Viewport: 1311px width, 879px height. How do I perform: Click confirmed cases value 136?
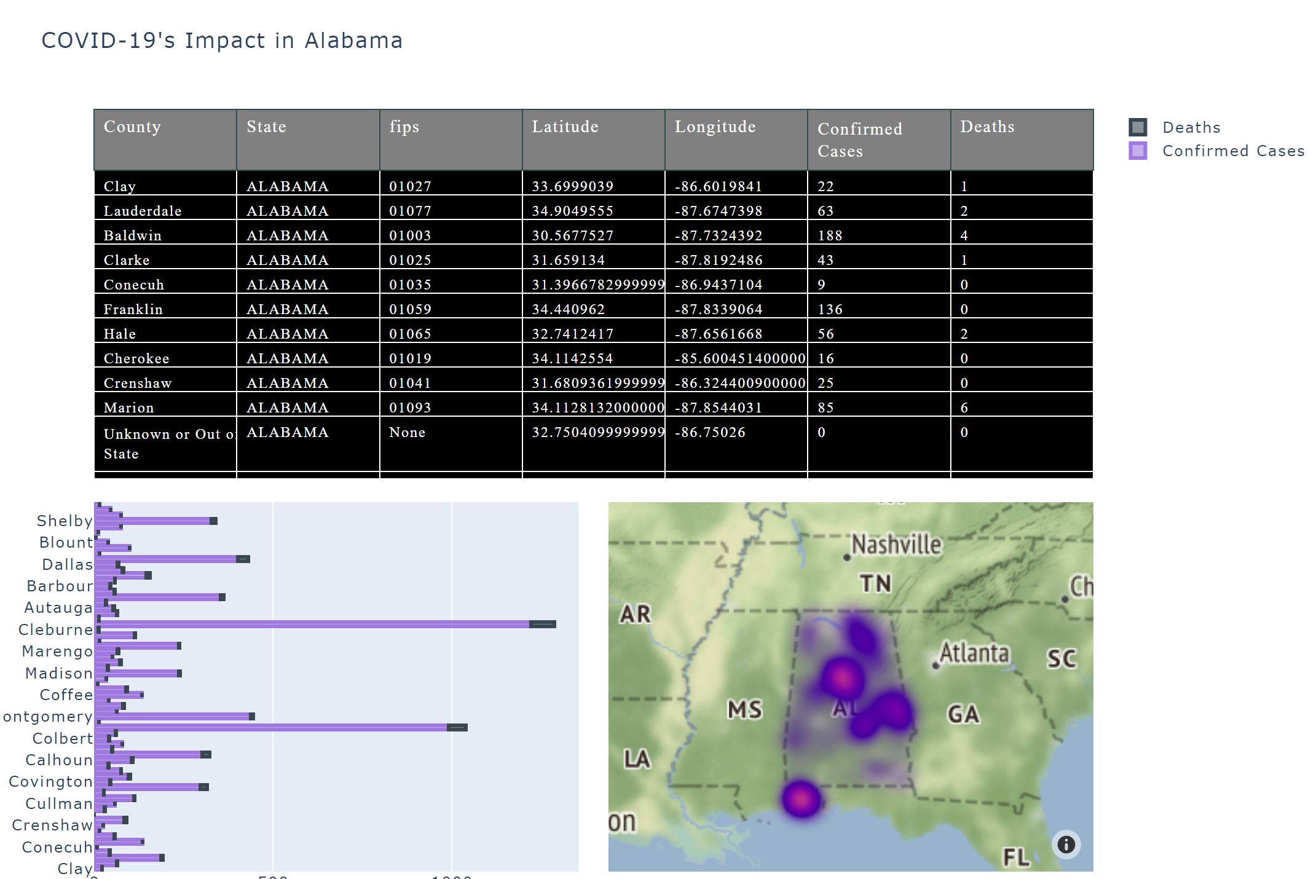[x=830, y=309]
